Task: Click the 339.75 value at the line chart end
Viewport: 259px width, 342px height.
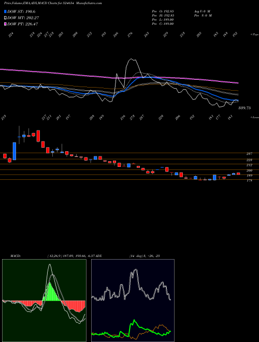Action: (x=244, y=108)
